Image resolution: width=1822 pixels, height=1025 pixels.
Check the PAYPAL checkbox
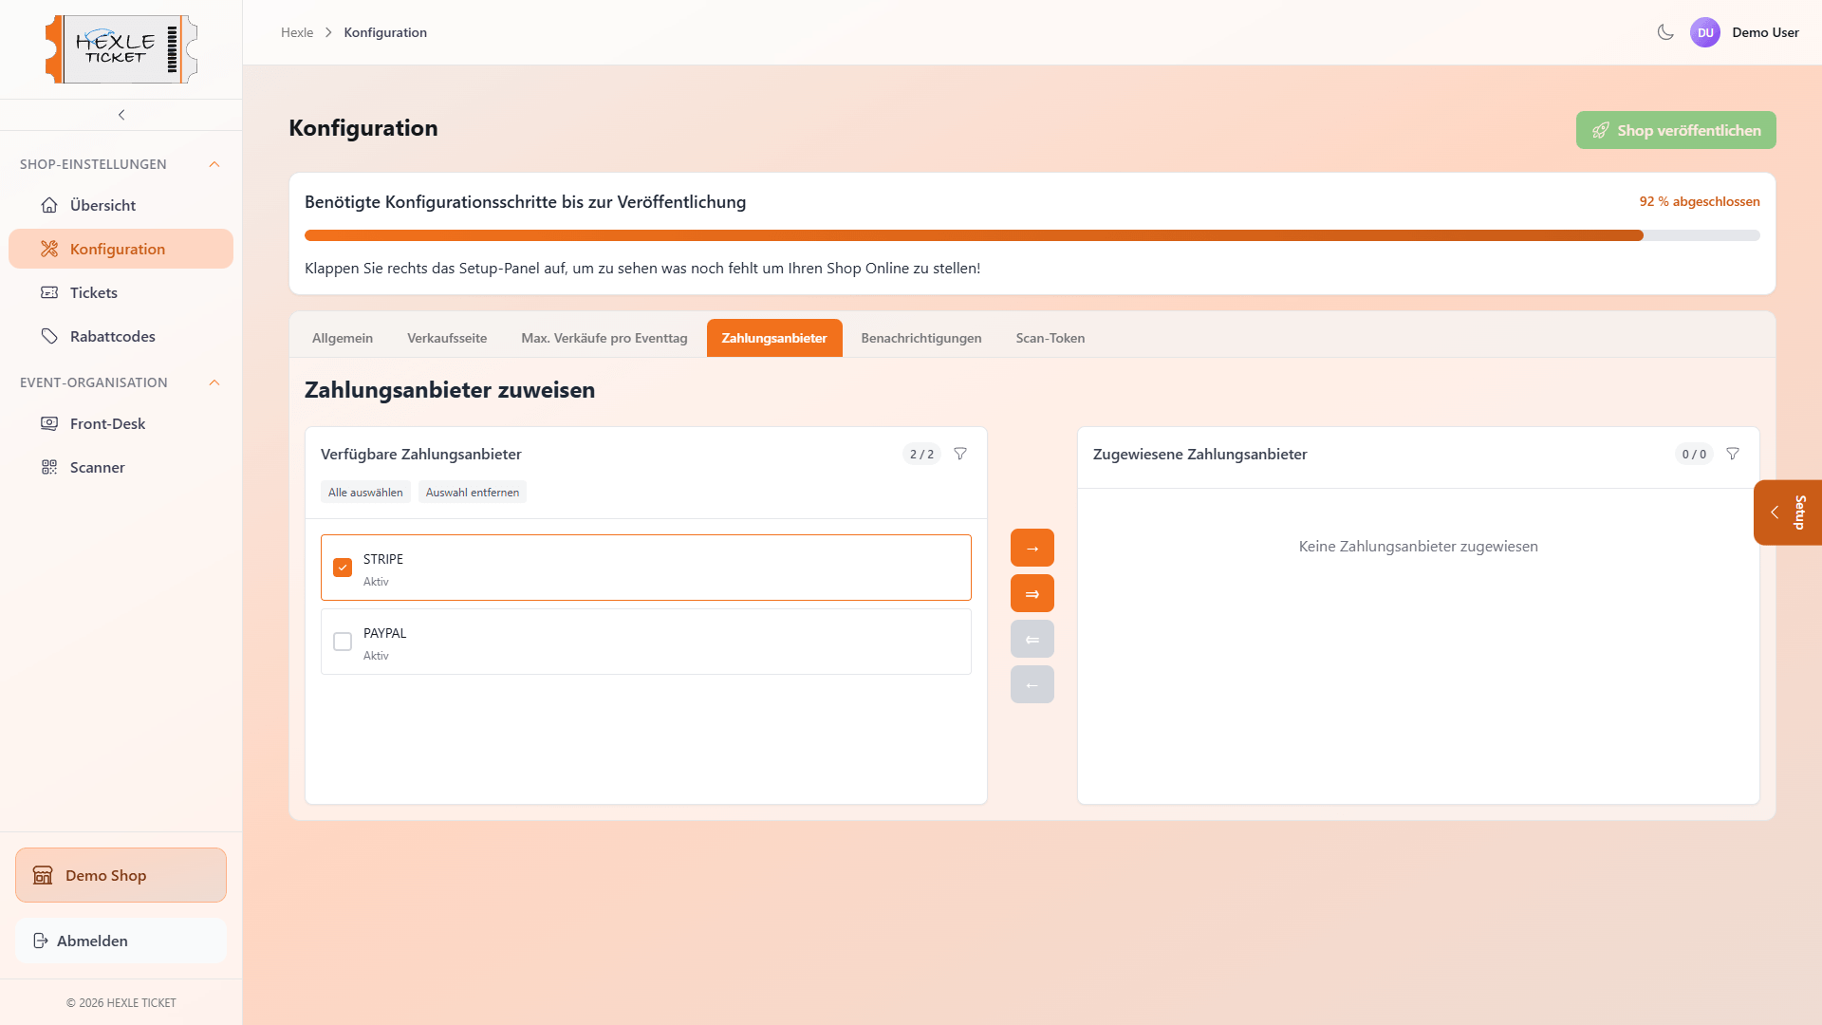click(343, 642)
